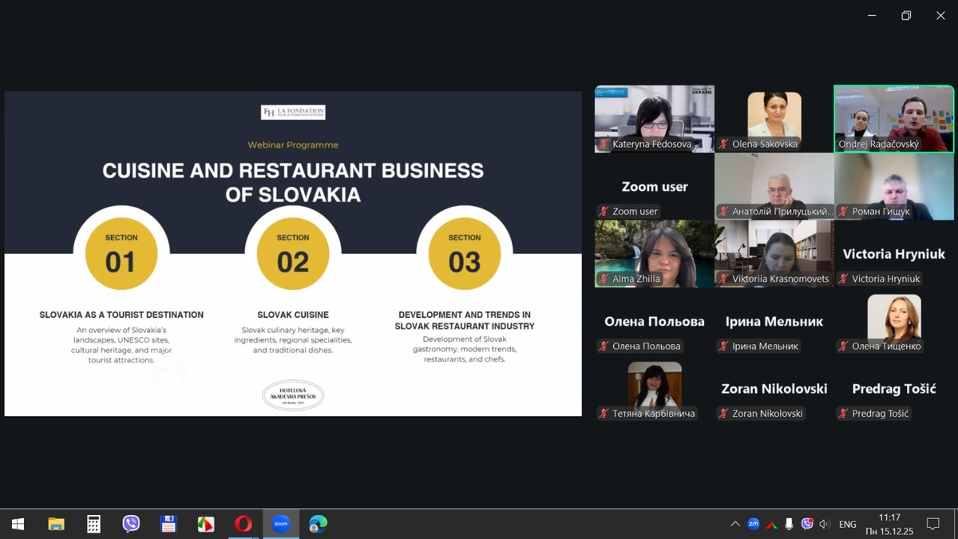Click the Zoom taskbar icon
The image size is (958, 539).
click(x=281, y=524)
